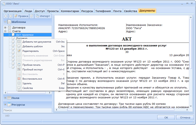The image size is (196, 125).
Task: Expand the Поля section
Action: click(5, 98)
